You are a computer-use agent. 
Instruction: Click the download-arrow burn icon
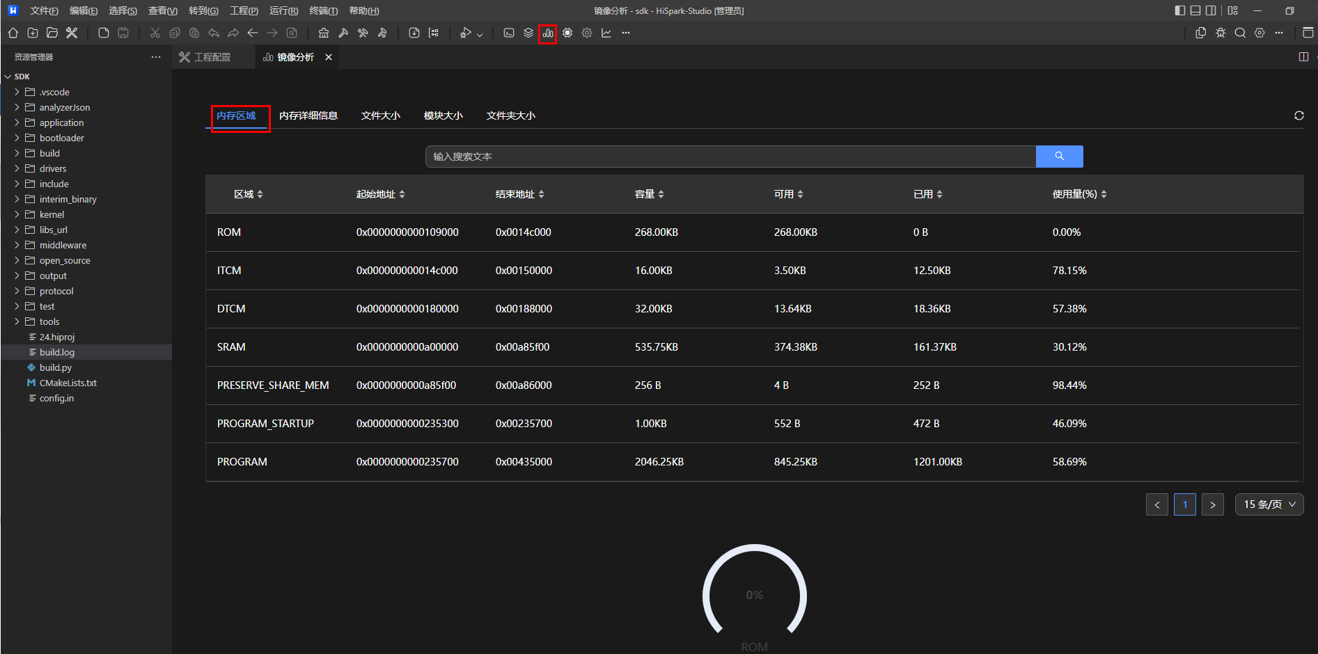point(414,33)
